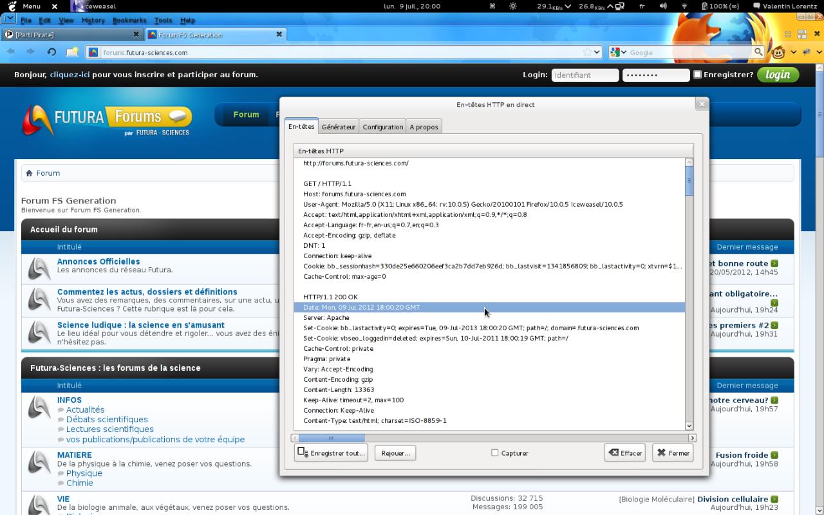
Task: Close the Parti Pirate tab
Action: [x=136, y=34]
